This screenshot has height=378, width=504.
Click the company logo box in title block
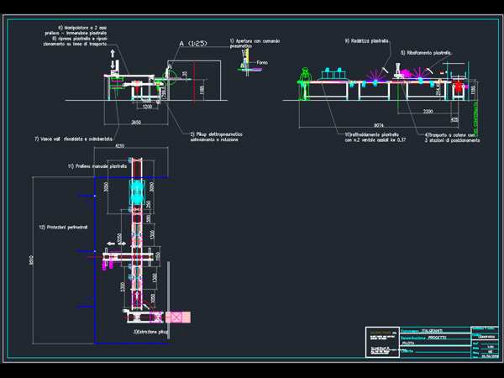(x=382, y=342)
